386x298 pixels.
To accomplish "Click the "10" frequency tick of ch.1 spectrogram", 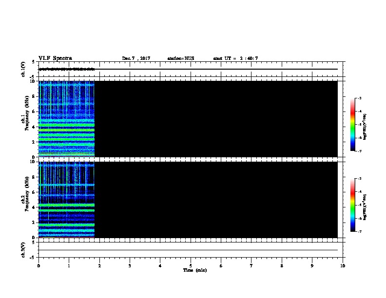I will tap(33, 81).
